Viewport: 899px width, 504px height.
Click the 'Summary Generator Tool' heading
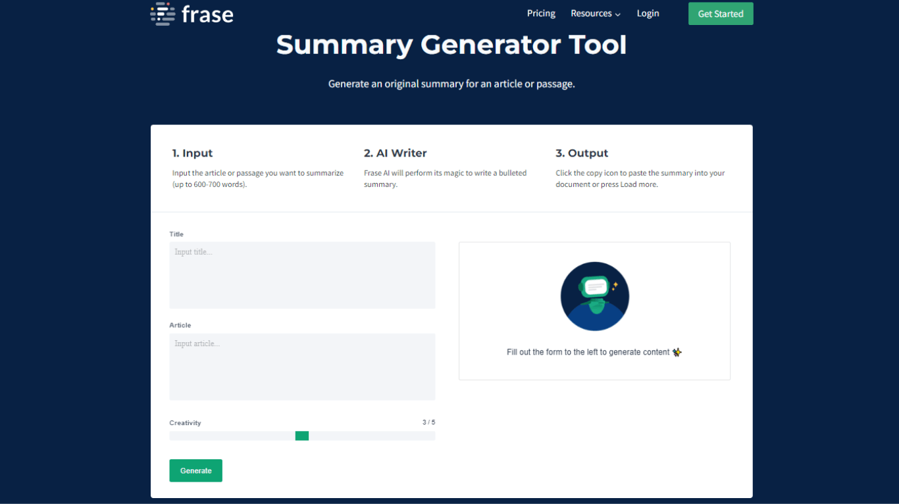point(451,45)
